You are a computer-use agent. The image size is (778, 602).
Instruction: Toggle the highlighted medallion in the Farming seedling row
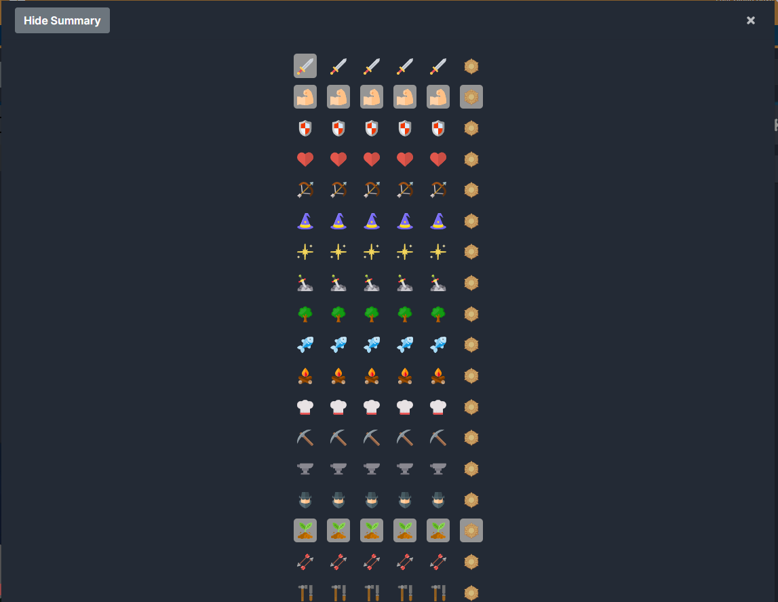click(x=471, y=531)
